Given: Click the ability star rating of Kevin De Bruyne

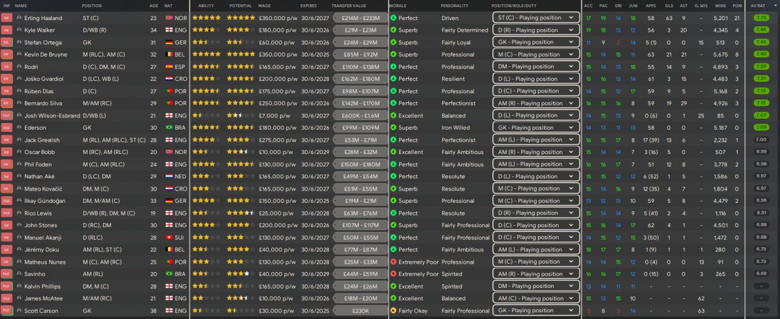Looking at the screenshot, I should click(x=206, y=54).
